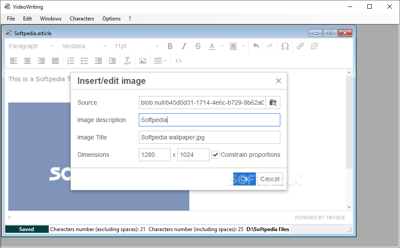
Task: Justify the text
Action: pos(55,61)
